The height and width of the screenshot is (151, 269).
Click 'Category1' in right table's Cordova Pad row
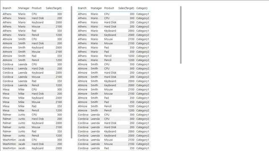tap(142, 148)
